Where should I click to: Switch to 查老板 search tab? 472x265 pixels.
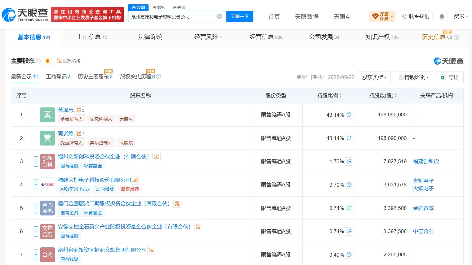(x=159, y=7)
